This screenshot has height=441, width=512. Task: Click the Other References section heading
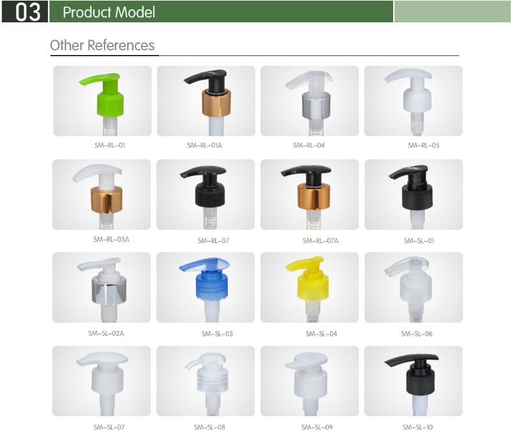click(x=102, y=45)
